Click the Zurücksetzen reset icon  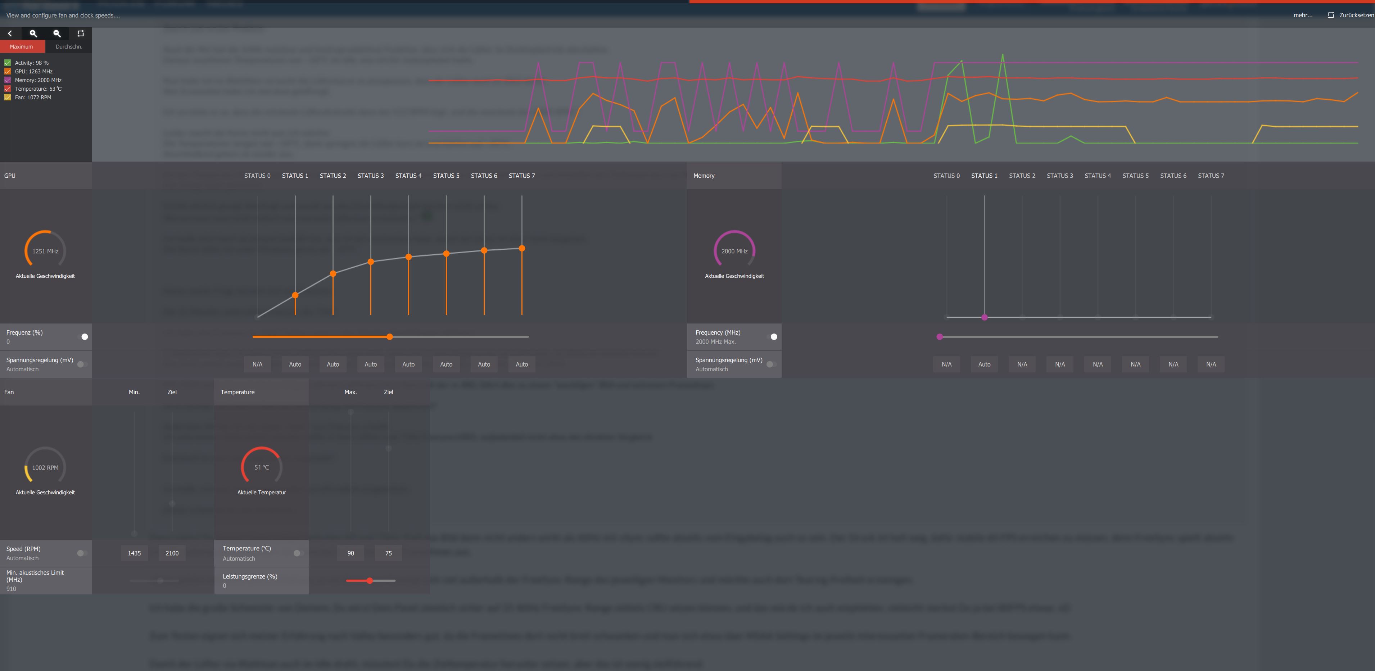1331,15
